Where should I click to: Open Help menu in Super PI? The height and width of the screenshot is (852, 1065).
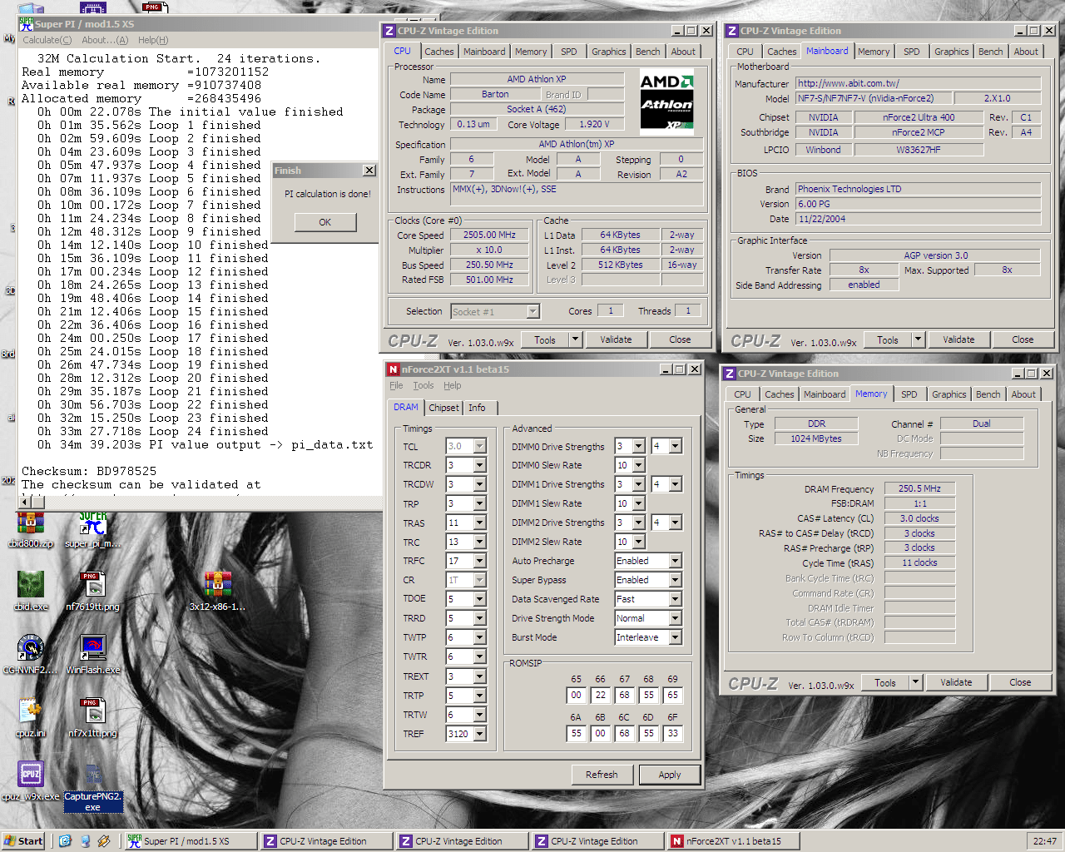point(153,40)
